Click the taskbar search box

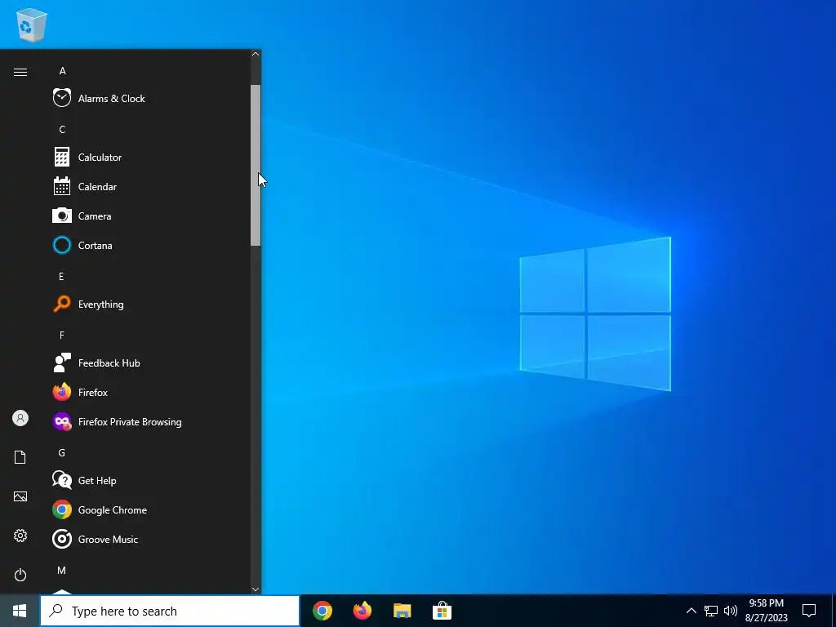170,611
